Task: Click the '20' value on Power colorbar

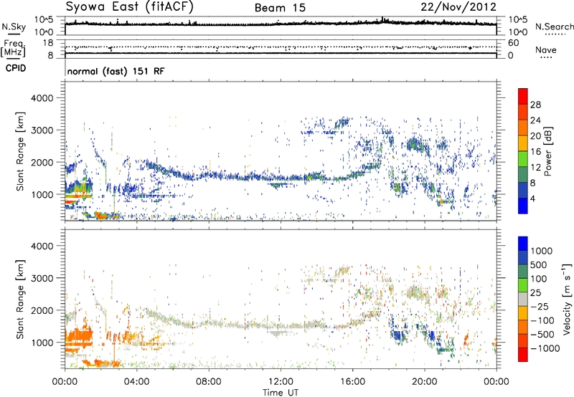Action: pos(535,136)
